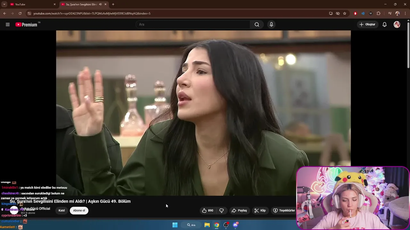Search with the magnifier button
Image resolution: width=410 pixels, height=230 pixels.
[x=257, y=25]
